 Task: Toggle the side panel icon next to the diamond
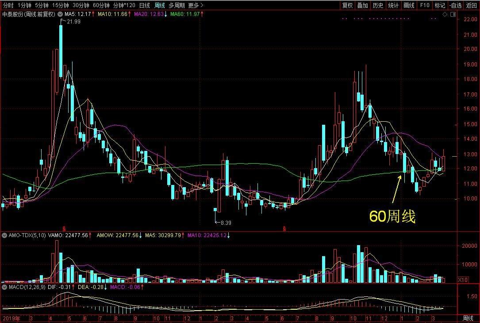coord(453,15)
